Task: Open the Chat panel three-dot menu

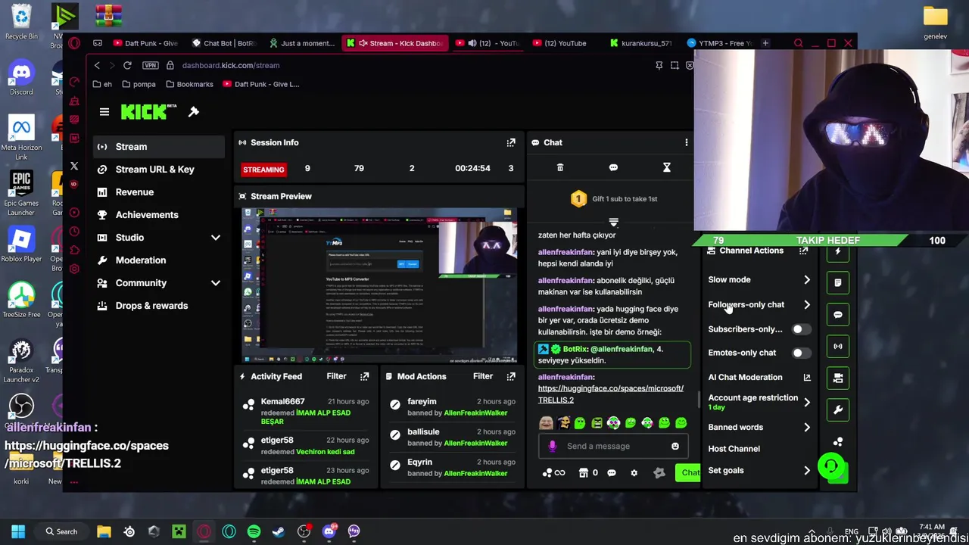Action: (x=686, y=142)
